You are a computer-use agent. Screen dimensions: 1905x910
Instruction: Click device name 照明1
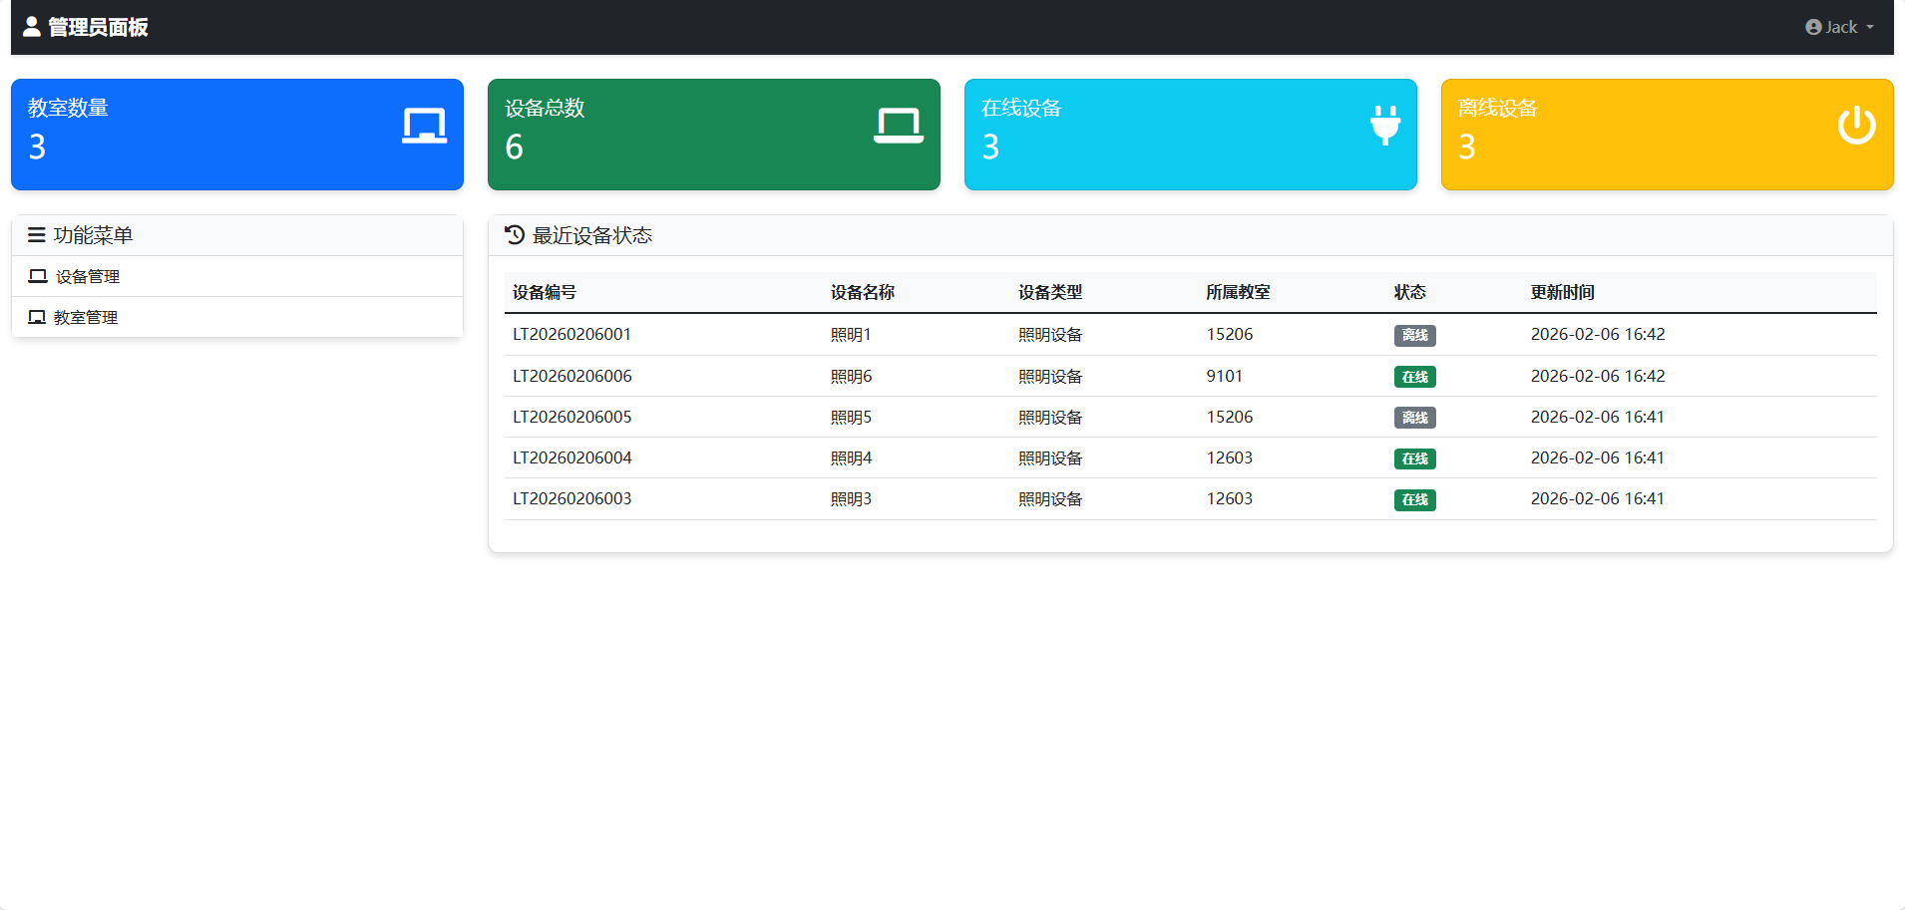tap(851, 335)
